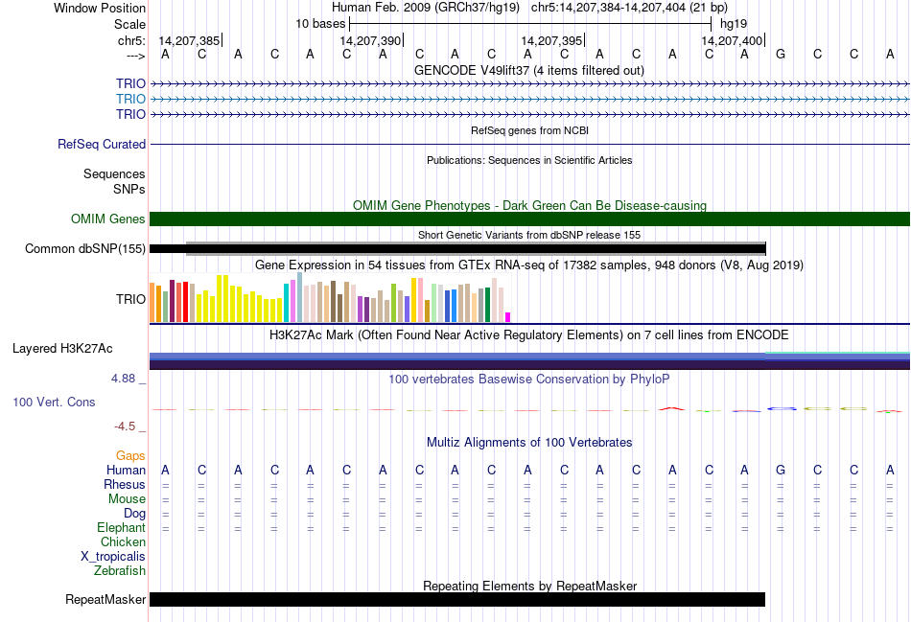Click the '--->' sequence direction label

point(136,56)
